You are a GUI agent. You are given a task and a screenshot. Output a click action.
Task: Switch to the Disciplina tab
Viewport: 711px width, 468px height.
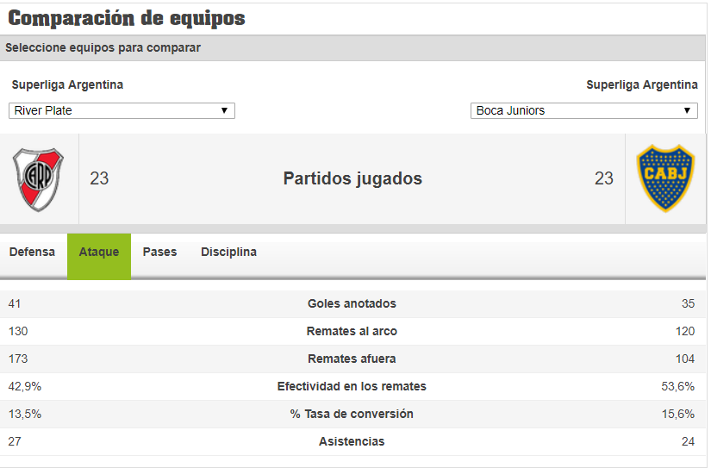tap(228, 252)
